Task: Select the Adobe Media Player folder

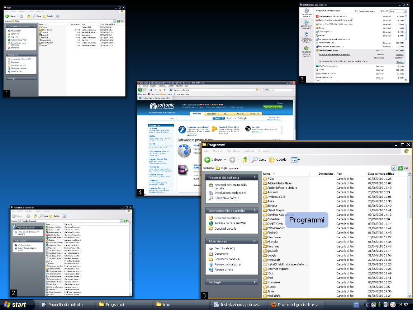Action: (x=277, y=183)
